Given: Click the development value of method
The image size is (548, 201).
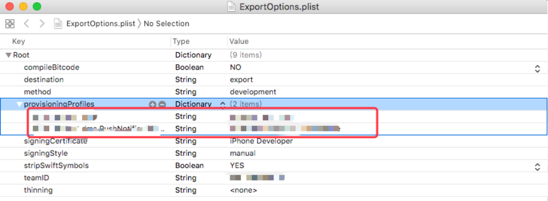Looking at the screenshot, I should pos(253,92).
